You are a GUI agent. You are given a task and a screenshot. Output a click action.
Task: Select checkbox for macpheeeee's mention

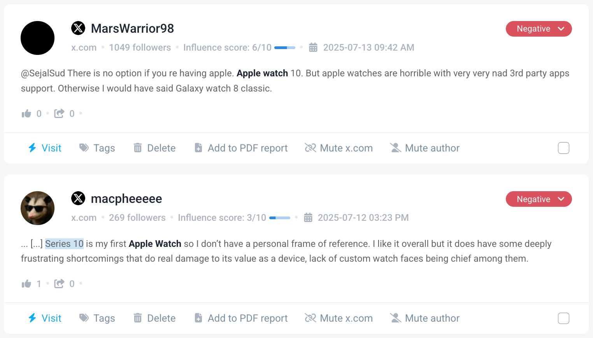(x=563, y=318)
